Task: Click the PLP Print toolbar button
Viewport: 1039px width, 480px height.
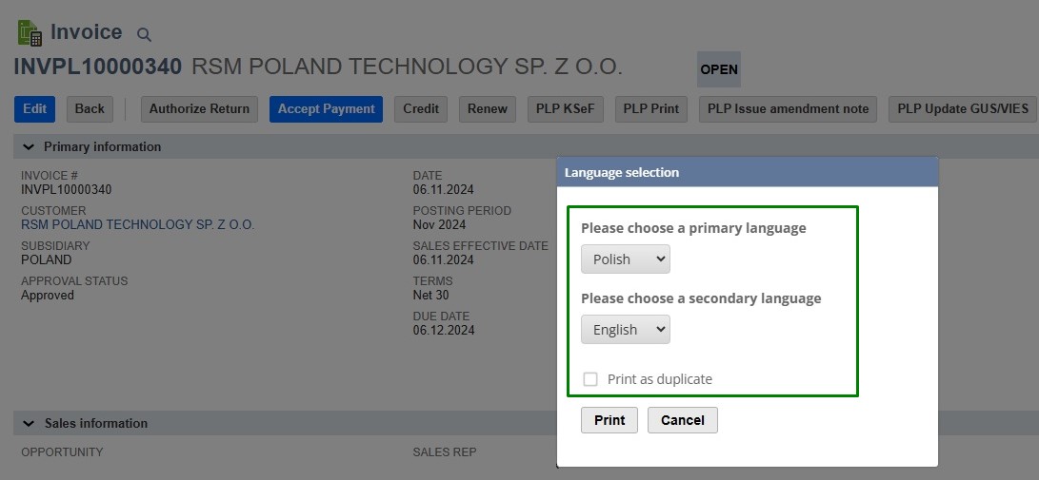Action: click(650, 109)
